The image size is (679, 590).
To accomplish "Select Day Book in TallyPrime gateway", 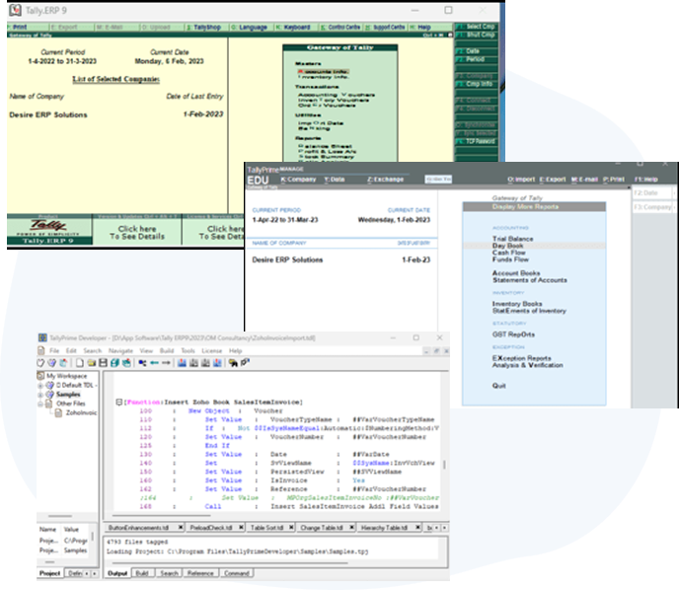I will [x=510, y=244].
